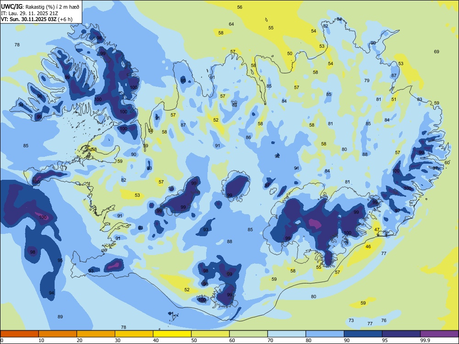The height and width of the screenshot is (344, 459).
Task: Click the humidity value '79' in the northeast
Action: [x=367, y=80]
